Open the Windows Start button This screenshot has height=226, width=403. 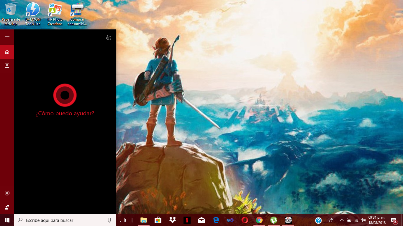(7, 220)
